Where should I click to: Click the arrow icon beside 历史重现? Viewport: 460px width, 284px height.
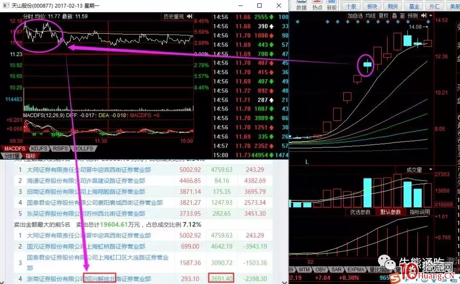click(x=189, y=17)
